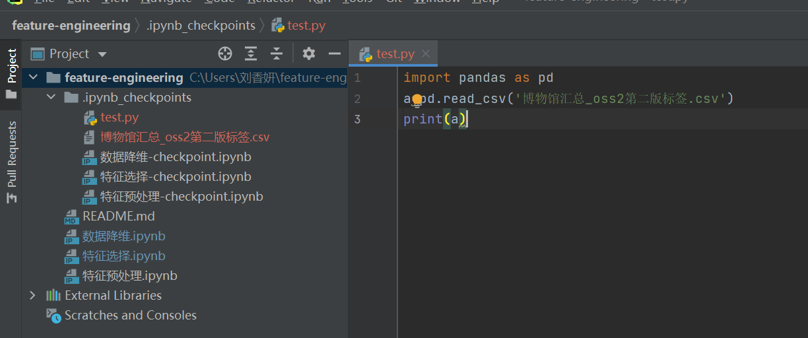
Task: Select 博物馆汇总_oss2第二版标签.csv file in tree
Action: click(185, 137)
